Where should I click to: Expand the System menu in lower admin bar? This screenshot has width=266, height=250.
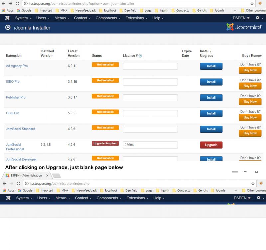[x=24, y=198]
